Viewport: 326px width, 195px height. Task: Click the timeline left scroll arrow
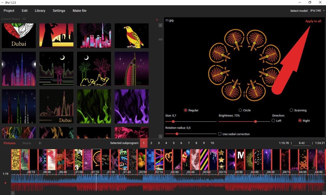click(13, 193)
